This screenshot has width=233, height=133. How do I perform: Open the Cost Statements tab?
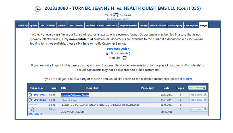point(47,26)
